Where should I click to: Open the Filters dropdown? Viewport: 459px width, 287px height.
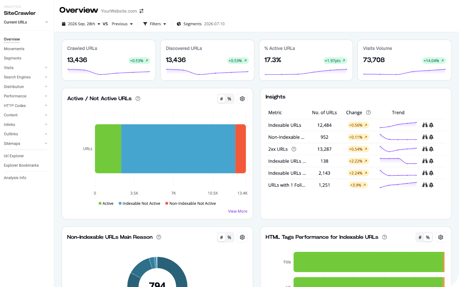tap(155, 24)
